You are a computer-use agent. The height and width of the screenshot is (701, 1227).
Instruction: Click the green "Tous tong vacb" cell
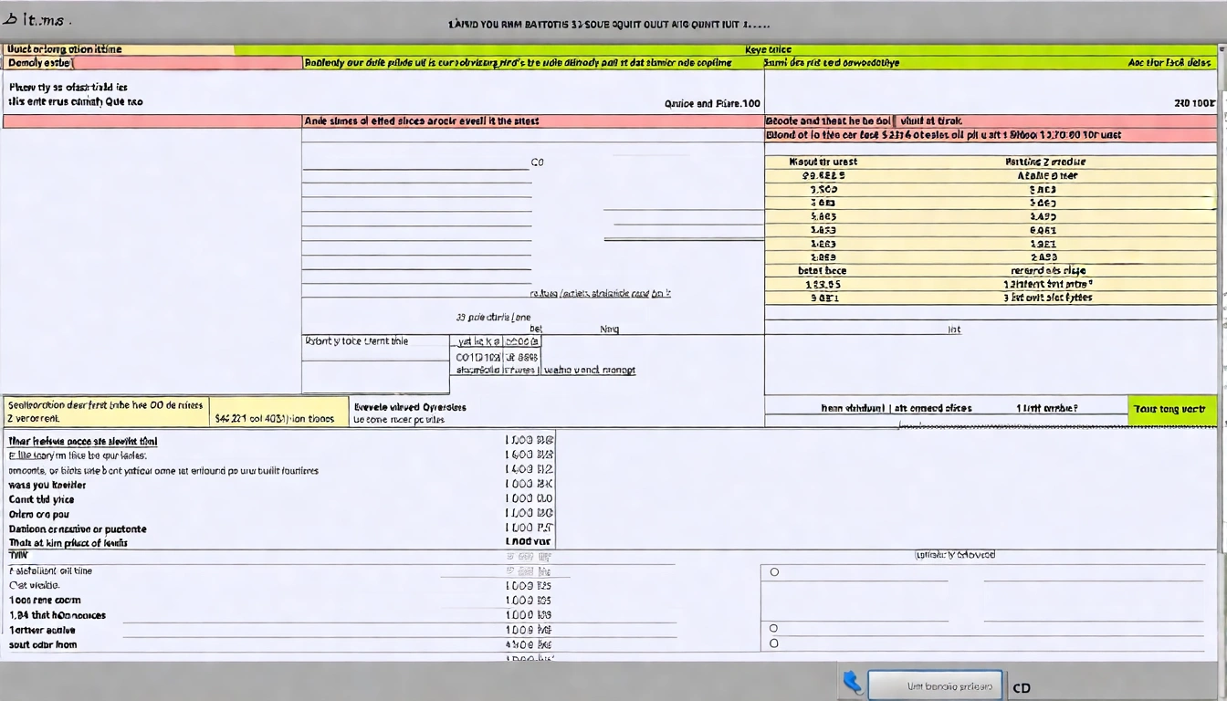(1172, 410)
